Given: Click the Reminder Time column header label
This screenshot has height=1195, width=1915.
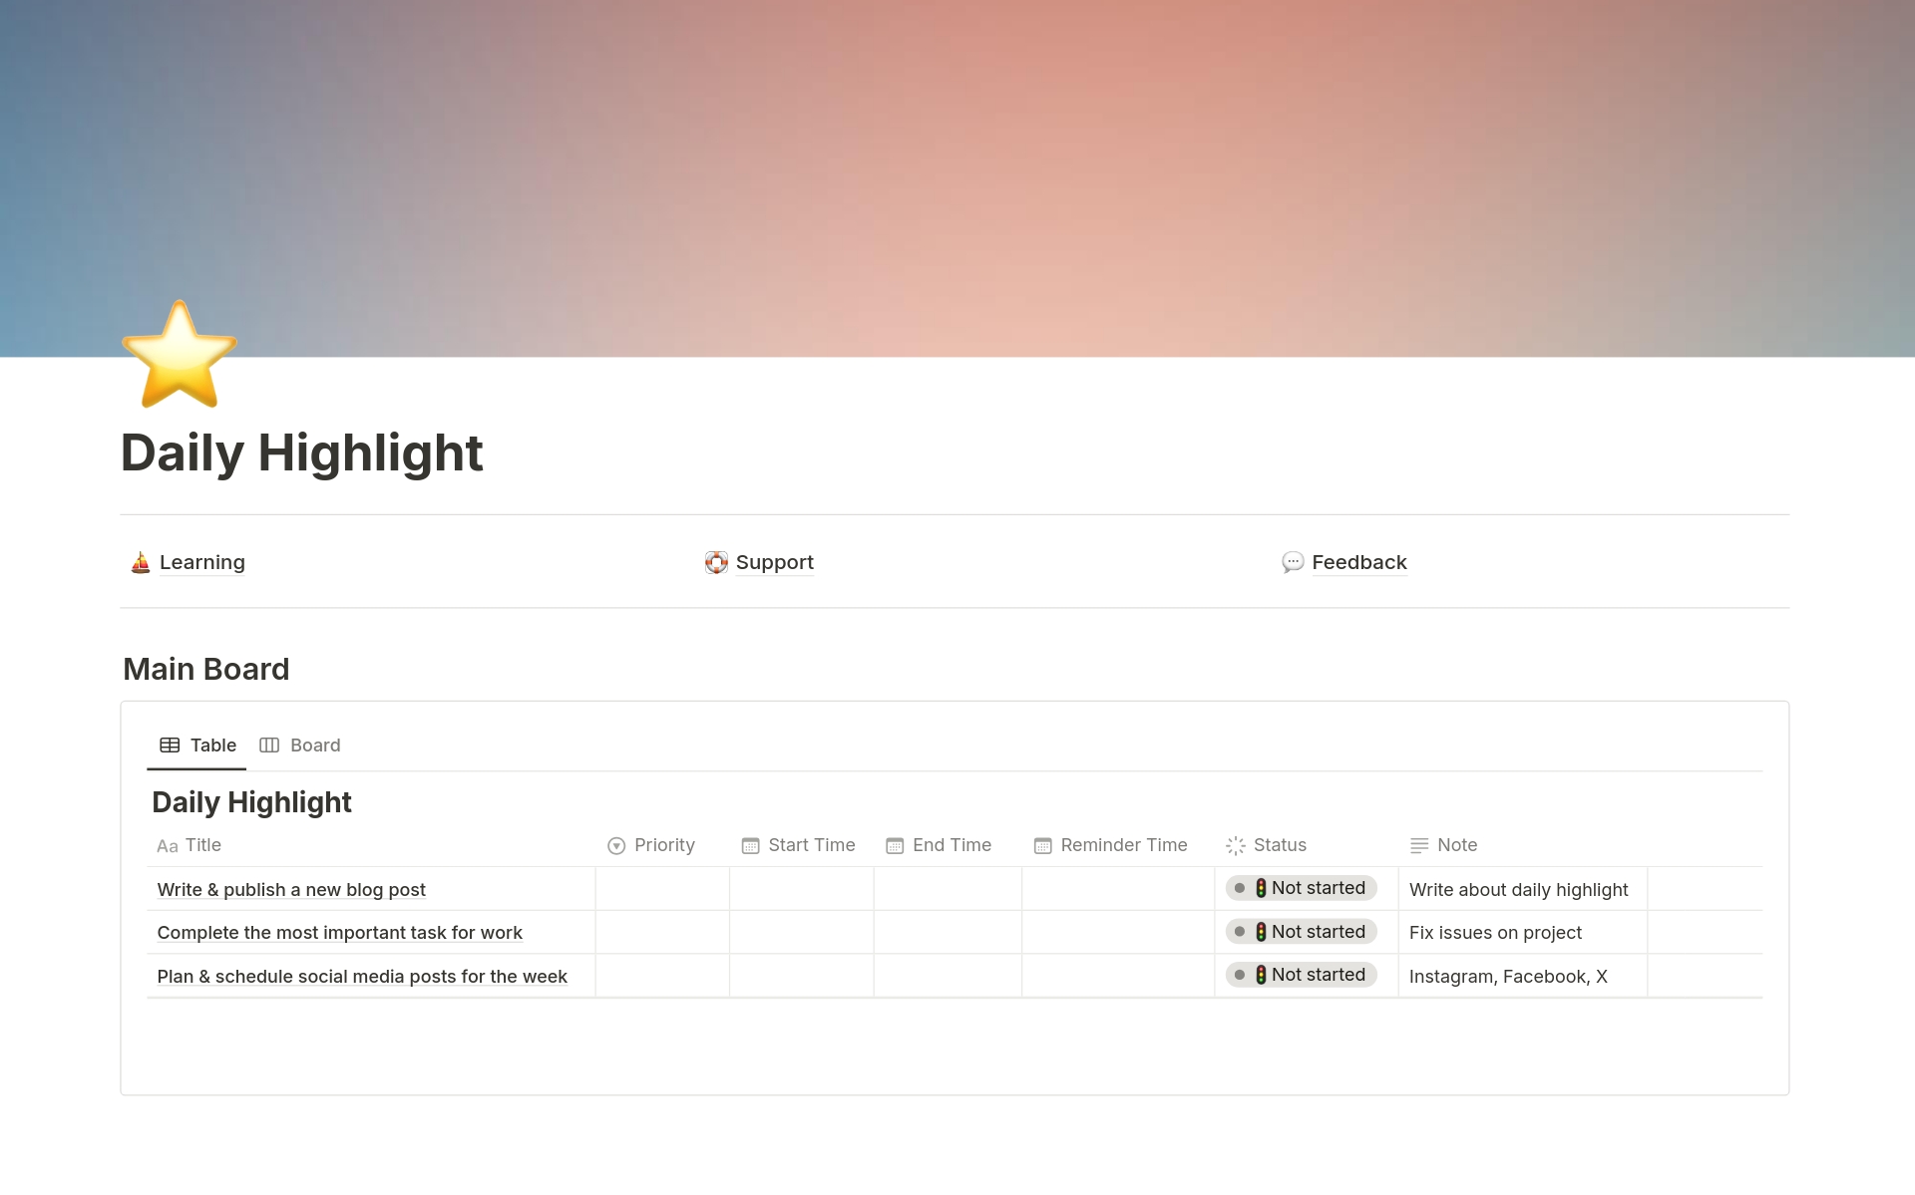Looking at the screenshot, I should tap(1124, 845).
